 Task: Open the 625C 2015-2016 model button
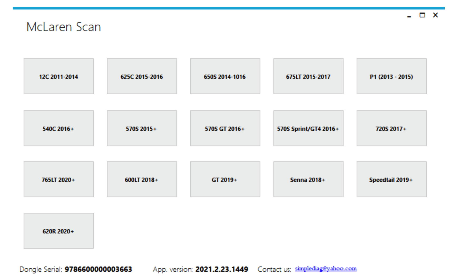[142, 76]
